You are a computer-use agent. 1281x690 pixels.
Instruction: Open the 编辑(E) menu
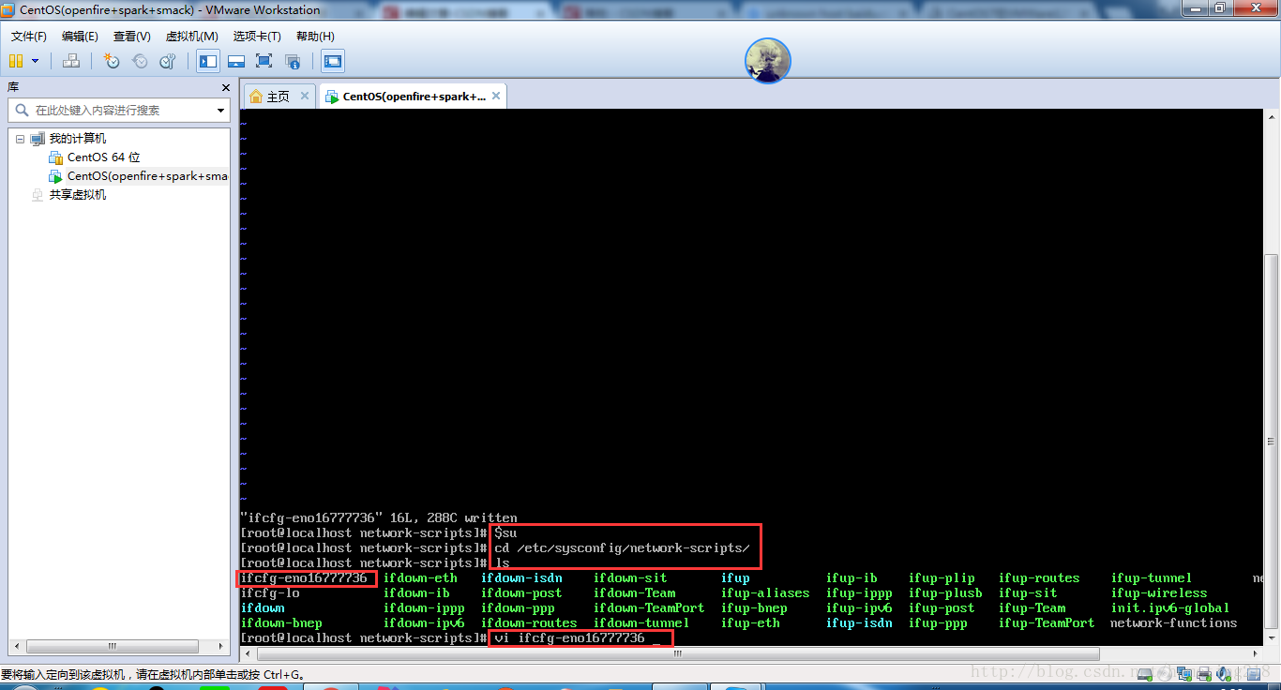click(x=80, y=36)
